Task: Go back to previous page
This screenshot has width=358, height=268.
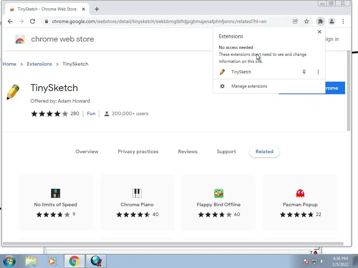Action: click(10, 21)
